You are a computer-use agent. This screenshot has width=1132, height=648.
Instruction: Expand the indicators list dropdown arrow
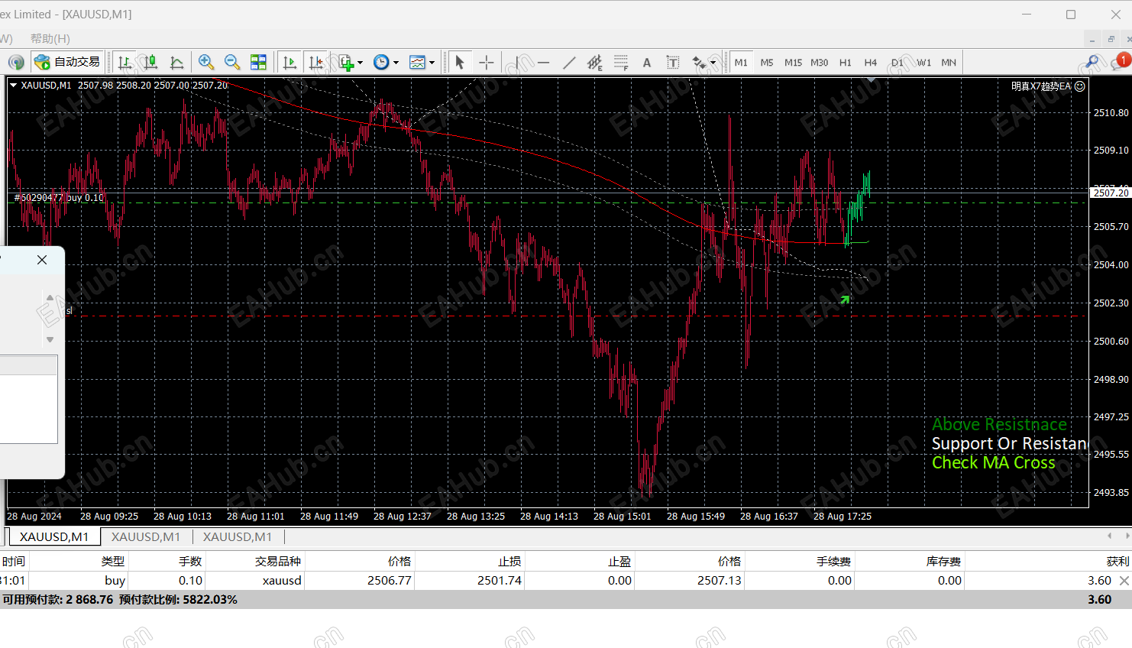(x=360, y=63)
